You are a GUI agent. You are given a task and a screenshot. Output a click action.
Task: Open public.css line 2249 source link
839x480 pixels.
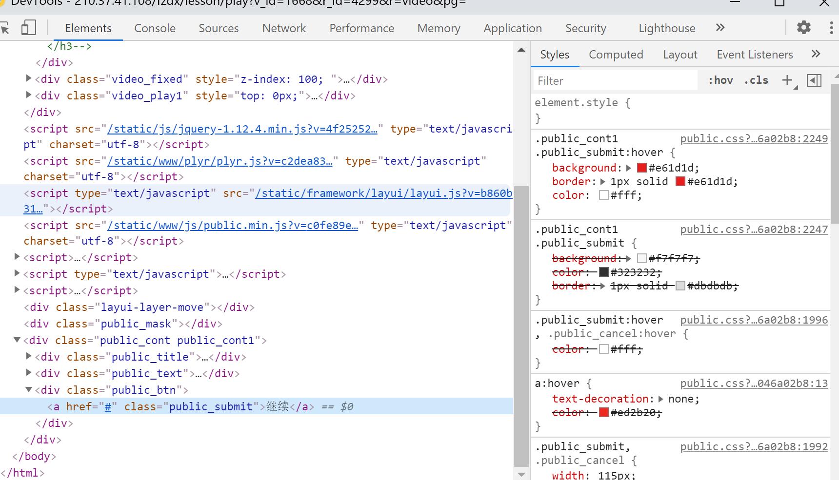tap(754, 138)
